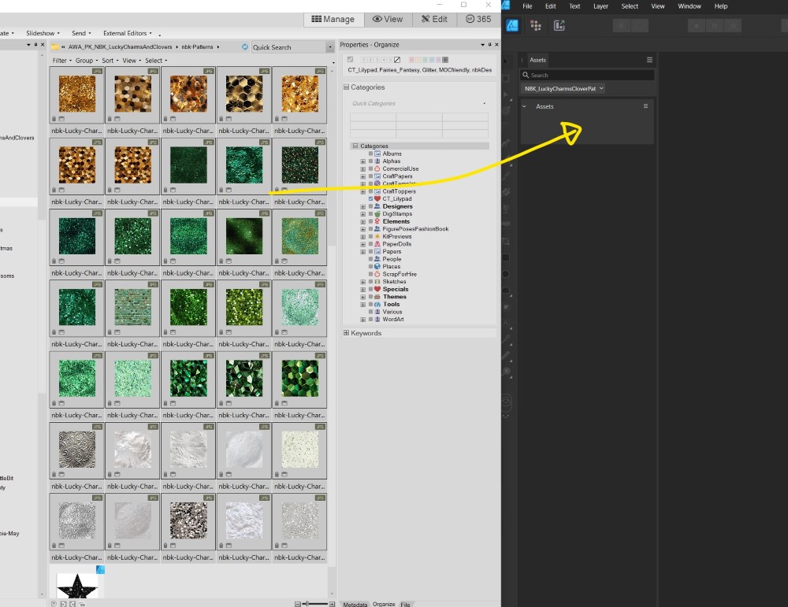Click the Assets panel Search field

pyautogui.click(x=588, y=75)
